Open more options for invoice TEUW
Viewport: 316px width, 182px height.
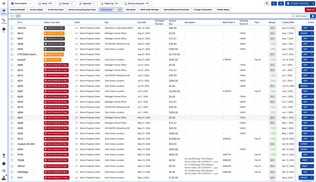pyautogui.click(x=312, y=160)
